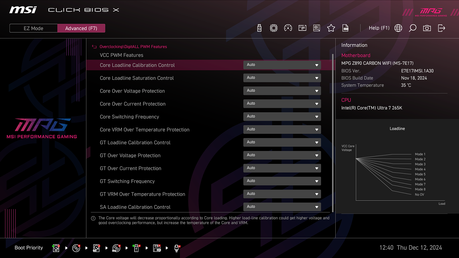Open GT Over Current Protection dropdown

[282, 168]
